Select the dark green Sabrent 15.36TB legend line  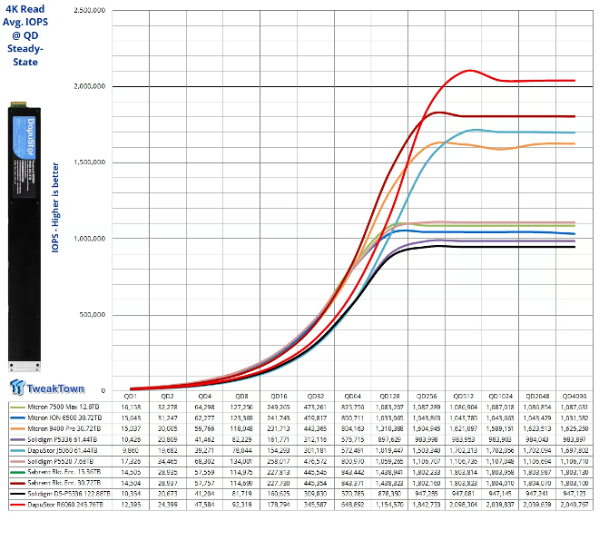tap(17, 472)
